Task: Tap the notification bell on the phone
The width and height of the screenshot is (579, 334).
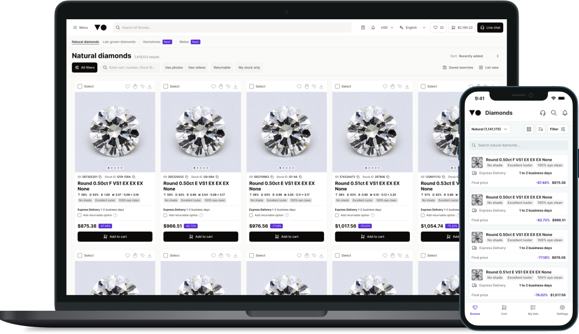Action: tap(565, 113)
